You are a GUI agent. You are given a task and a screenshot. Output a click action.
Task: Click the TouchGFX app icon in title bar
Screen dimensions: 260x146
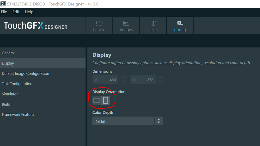tap(3, 4)
